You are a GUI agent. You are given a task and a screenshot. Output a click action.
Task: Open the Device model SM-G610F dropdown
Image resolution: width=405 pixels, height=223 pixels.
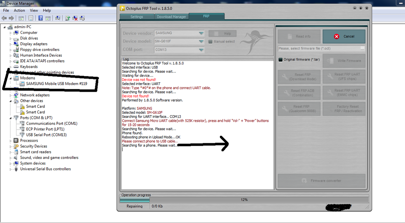pyautogui.click(x=201, y=41)
